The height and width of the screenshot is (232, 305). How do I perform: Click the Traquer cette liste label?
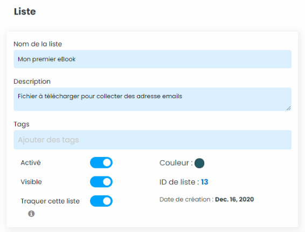pyautogui.click(x=50, y=201)
